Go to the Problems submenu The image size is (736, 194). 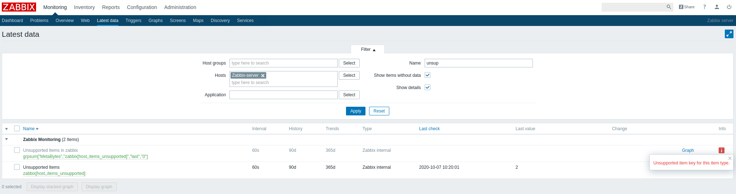(39, 21)
